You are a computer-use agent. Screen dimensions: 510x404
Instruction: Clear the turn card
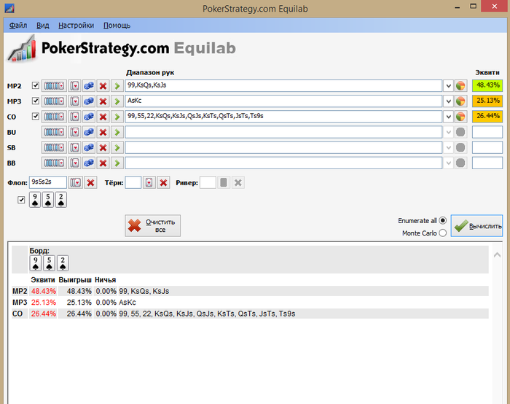click(x=164, y=182)
